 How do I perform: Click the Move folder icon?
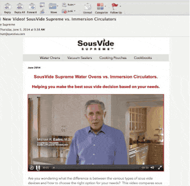click(x=52, y=7)
